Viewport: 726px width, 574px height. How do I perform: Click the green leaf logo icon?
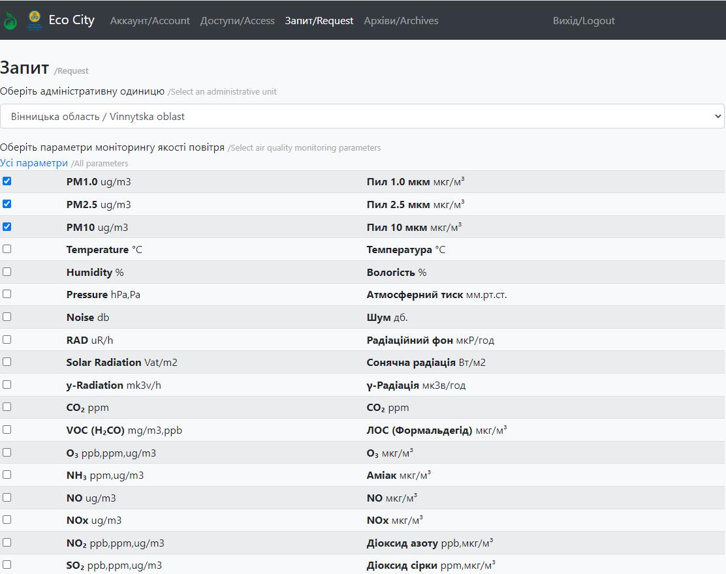[x=10, y=21]
